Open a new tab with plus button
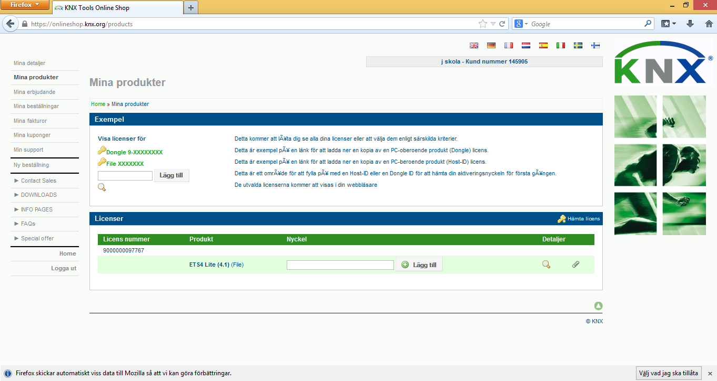Screen dimensions: 717x381 190,7
